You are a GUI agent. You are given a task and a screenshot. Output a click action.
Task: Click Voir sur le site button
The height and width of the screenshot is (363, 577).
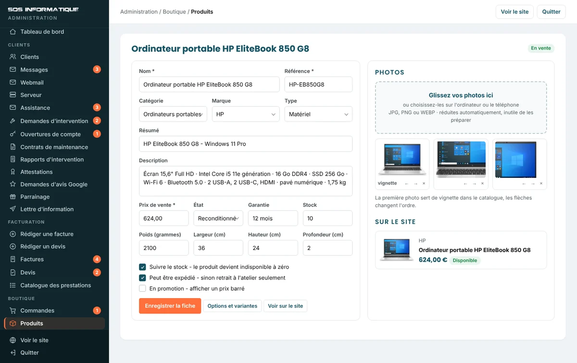286,306
